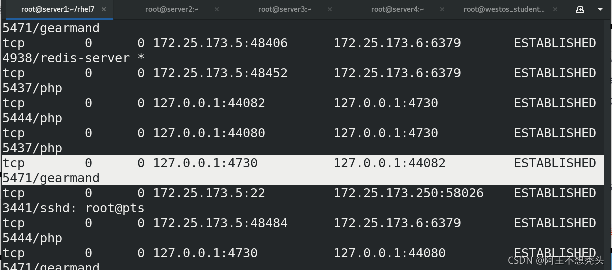This screenshot has height=270, width=612.
Task: Click local address 172.25.173.5:48406
Action: pyautogui.click(x=220, y=43)
